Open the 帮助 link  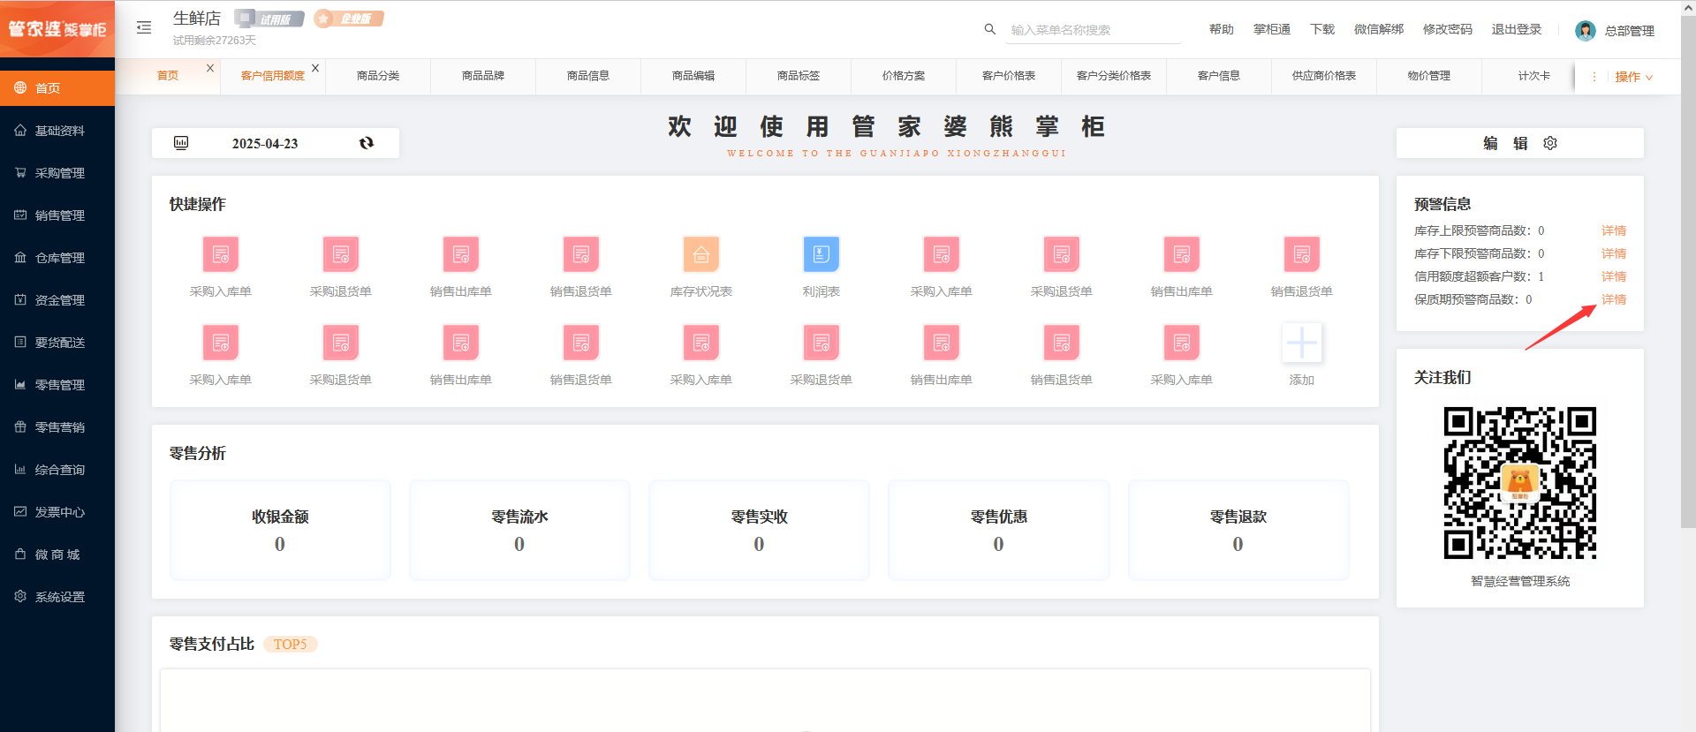pos(1222,29)
